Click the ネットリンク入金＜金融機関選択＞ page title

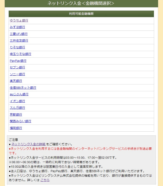click(x=81, y=3)
